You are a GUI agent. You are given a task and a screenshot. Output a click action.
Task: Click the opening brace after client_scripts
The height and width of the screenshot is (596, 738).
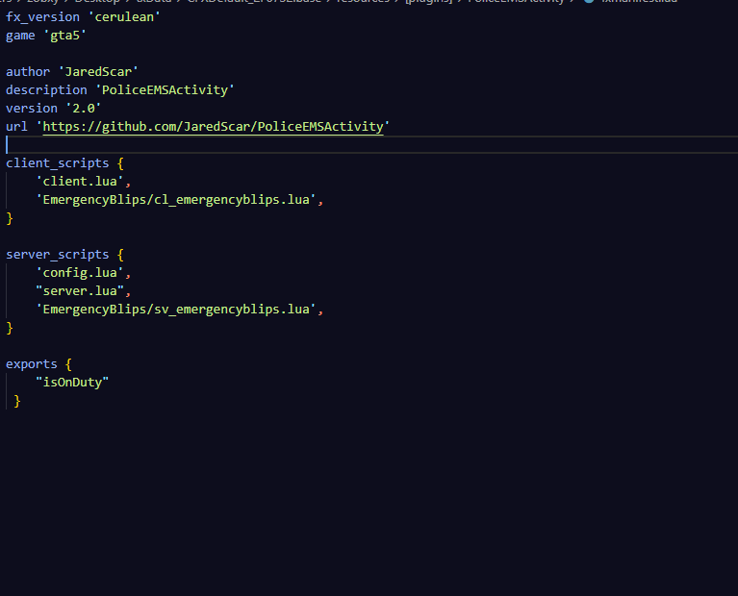pos(120,163)
